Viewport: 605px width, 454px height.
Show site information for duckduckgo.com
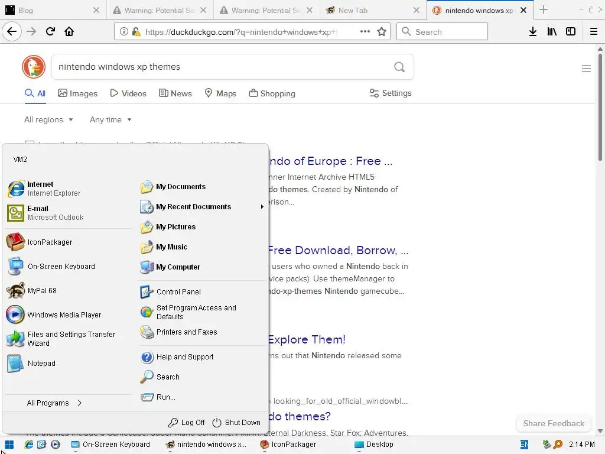(123, 32)
